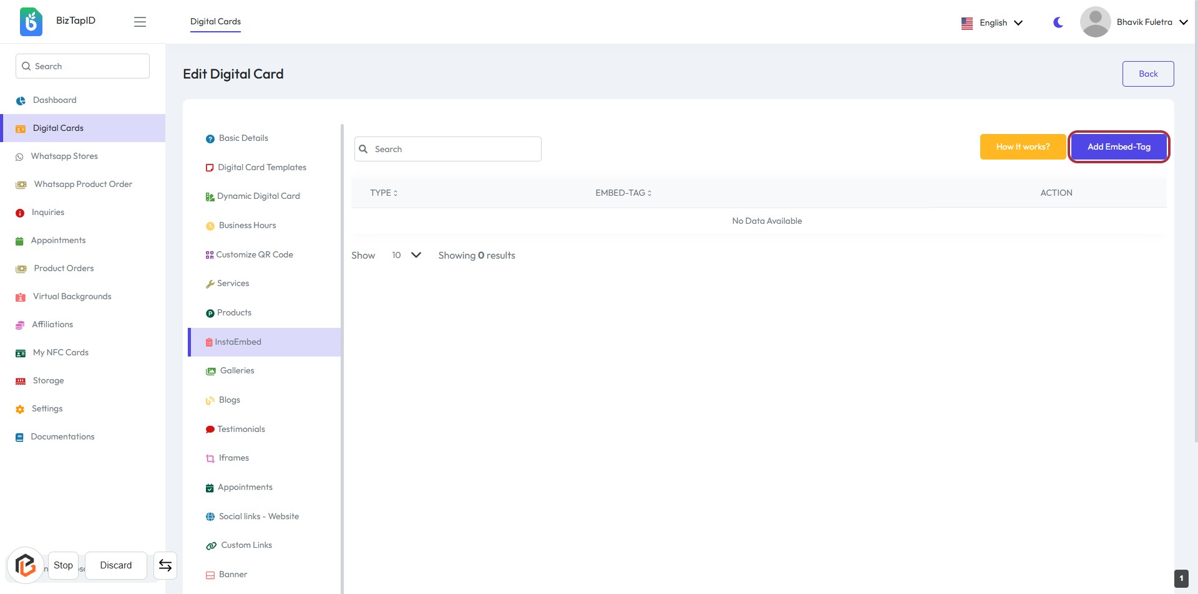Sort table by EMBED-TAG column

point(623,193)
